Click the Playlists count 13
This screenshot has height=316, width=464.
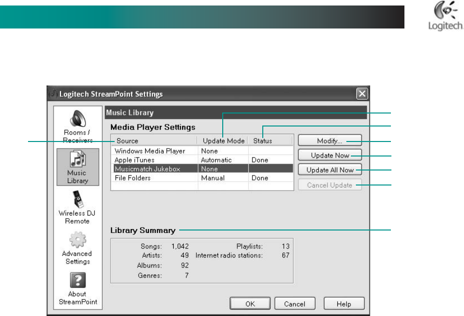(x=286, y=246)
